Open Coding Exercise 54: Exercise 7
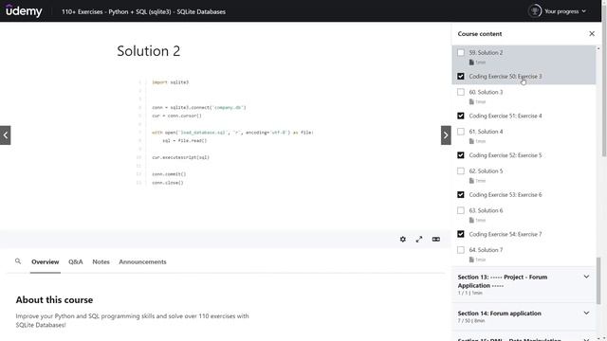 point(506,234)
